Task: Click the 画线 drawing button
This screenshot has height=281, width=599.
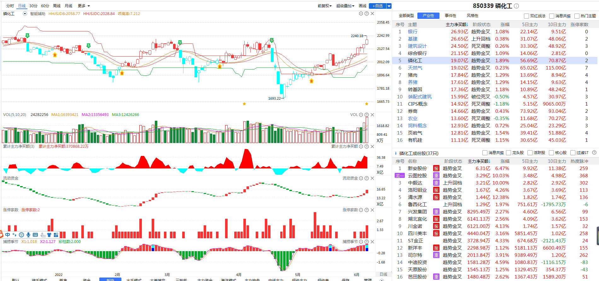Action: [x=363, y=6]
